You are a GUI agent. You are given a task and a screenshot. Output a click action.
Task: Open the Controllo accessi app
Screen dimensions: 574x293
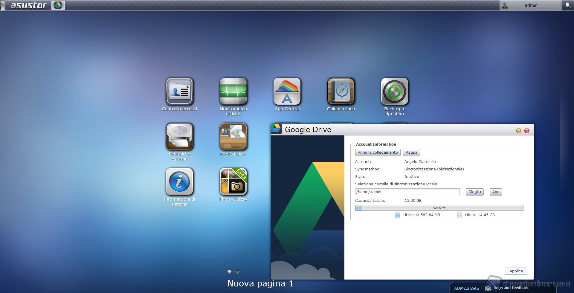tap(179, 91)
